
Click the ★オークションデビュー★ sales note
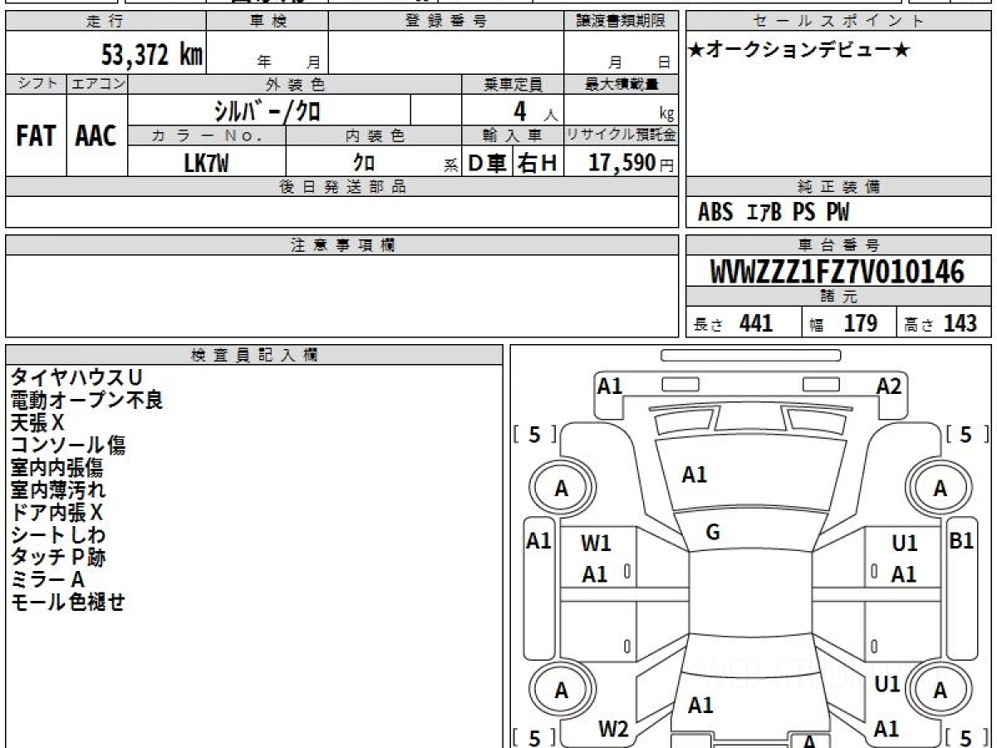(x=799, y=51)
